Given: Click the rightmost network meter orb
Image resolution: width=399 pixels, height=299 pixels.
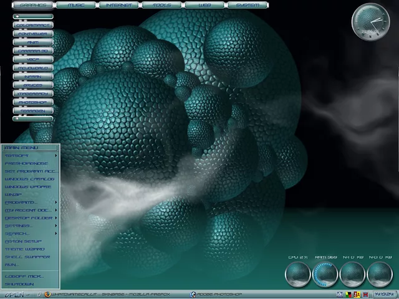Looking at the screenshot, I should point(380,274).
